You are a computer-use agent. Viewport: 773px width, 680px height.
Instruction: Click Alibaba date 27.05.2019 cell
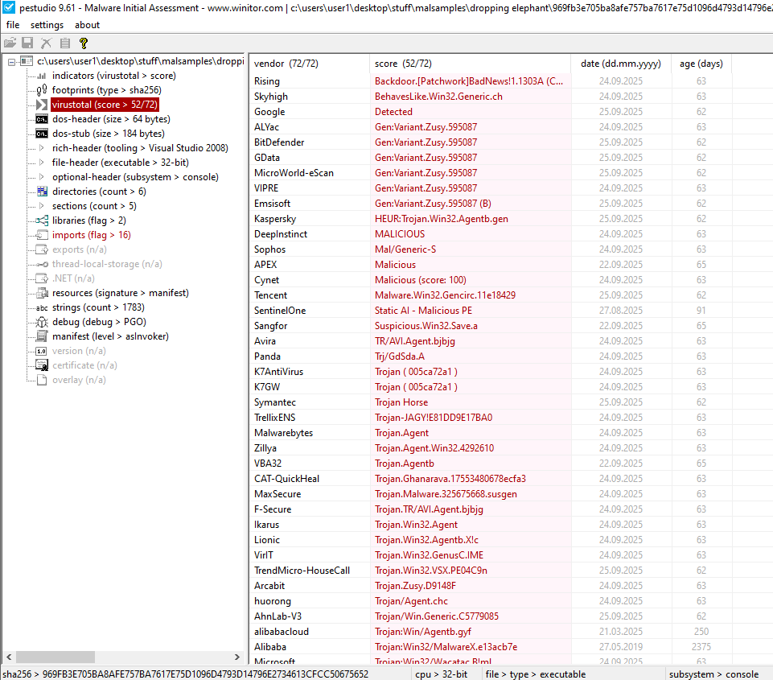click(x=621, y=646)
